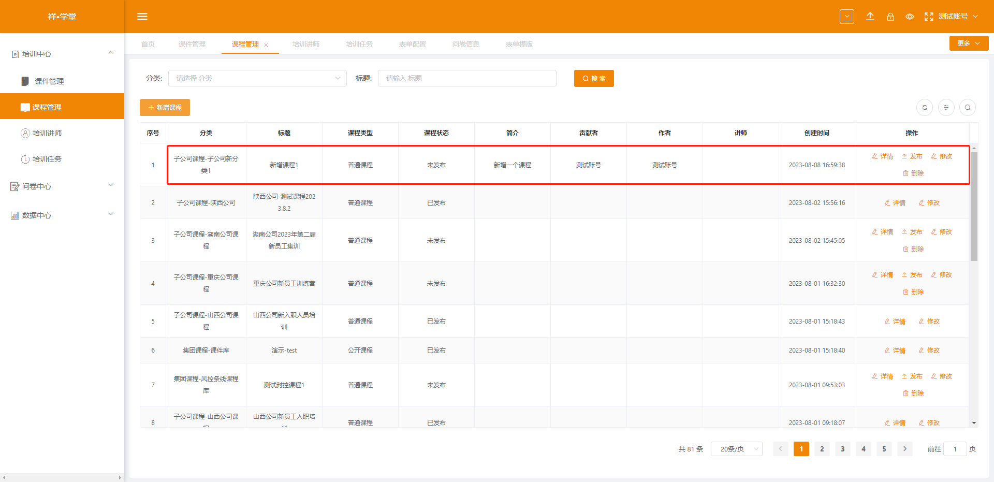
Task: Switch to the 培训任务 tab
Action: (359, 44)
